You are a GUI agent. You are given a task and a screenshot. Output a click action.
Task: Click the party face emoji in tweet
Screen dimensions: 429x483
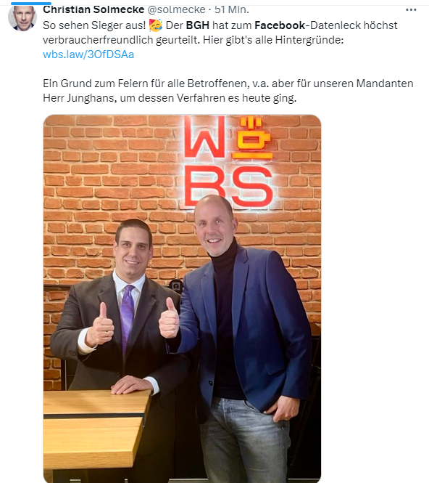point(156,25)
